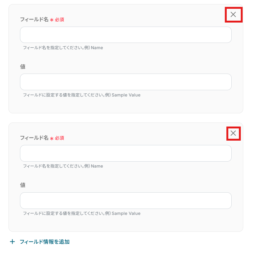
Task: Click the second card's フィールド名 label
Action: pyautogui.click(x=34, y=138)
